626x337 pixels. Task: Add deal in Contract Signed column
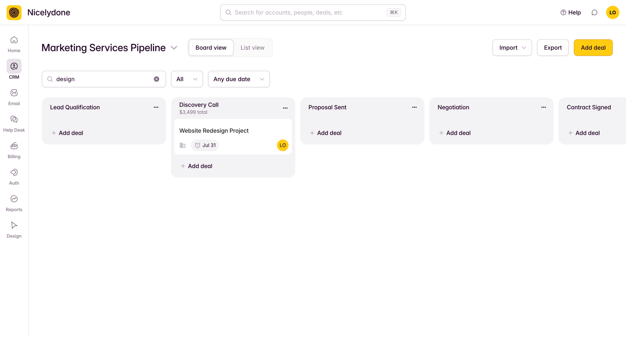(584, 133)
